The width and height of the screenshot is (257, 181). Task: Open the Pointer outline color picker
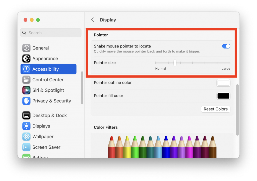[223, 83]
